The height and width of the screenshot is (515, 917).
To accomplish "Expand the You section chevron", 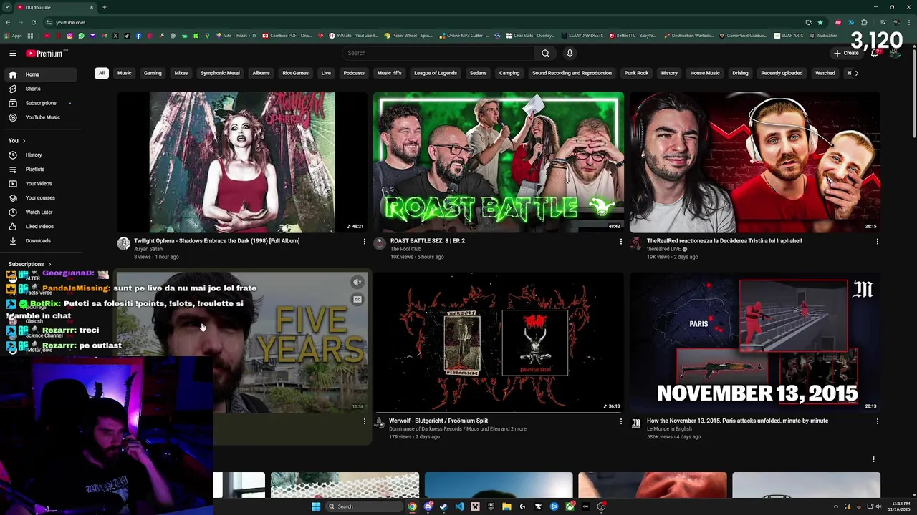I will [x=24, y=141].
